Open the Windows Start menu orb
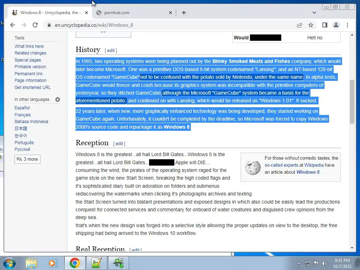Viewport: 360px width, 270px height. pyautogui.click(x=9, y=263)
